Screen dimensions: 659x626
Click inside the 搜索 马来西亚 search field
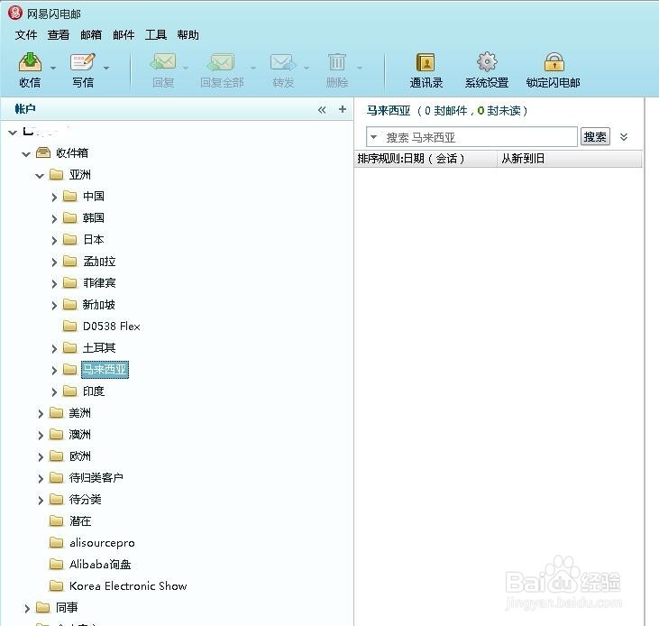tap(478, 137)
